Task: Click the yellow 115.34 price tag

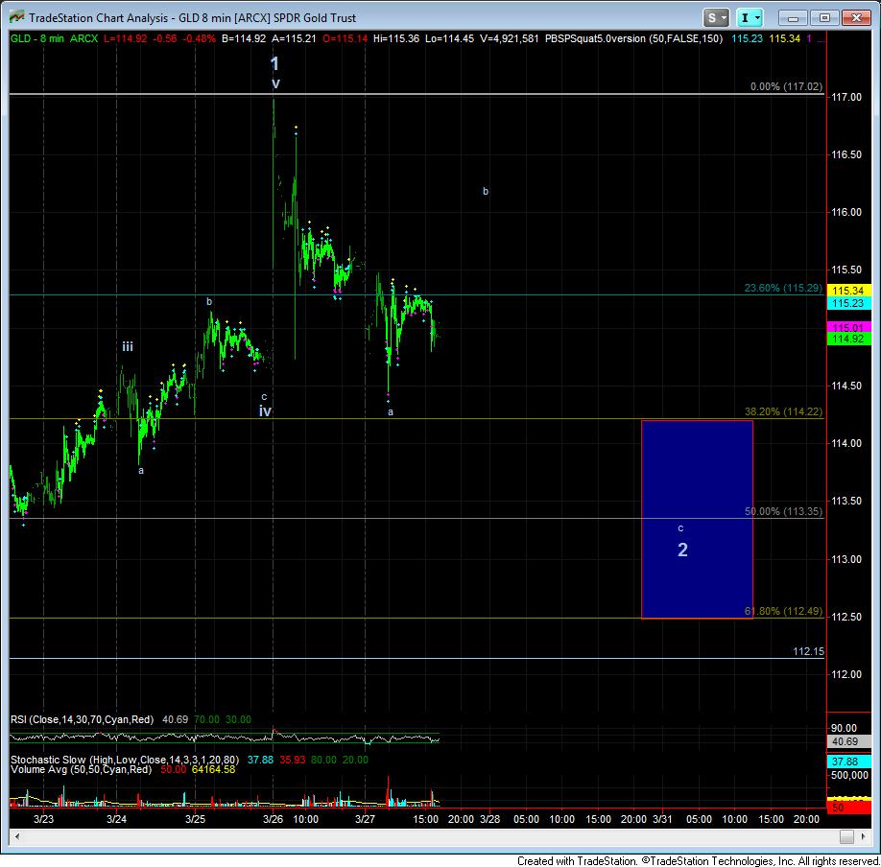Action: (848, 291)
